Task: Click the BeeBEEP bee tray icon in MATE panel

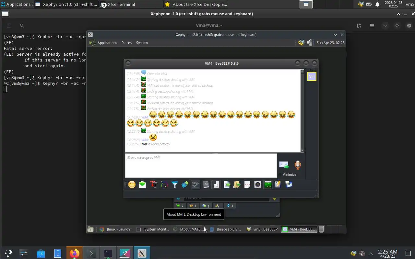Action: [302, 43]
